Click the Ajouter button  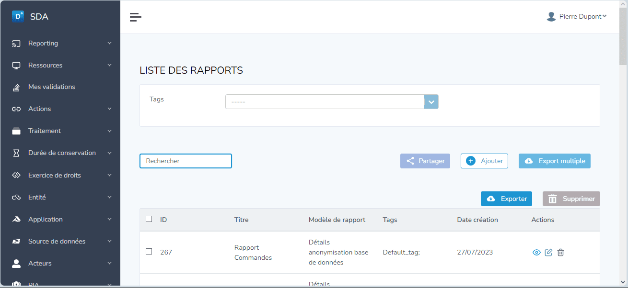[484, 161]
